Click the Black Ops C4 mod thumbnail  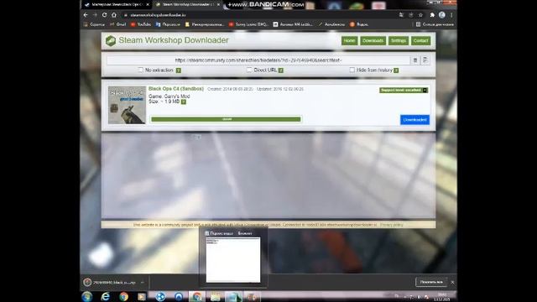pyautogui.click(x=127, y=105)
